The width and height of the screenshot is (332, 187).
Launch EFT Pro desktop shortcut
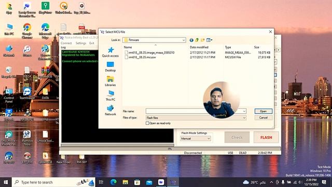point(27,158)
